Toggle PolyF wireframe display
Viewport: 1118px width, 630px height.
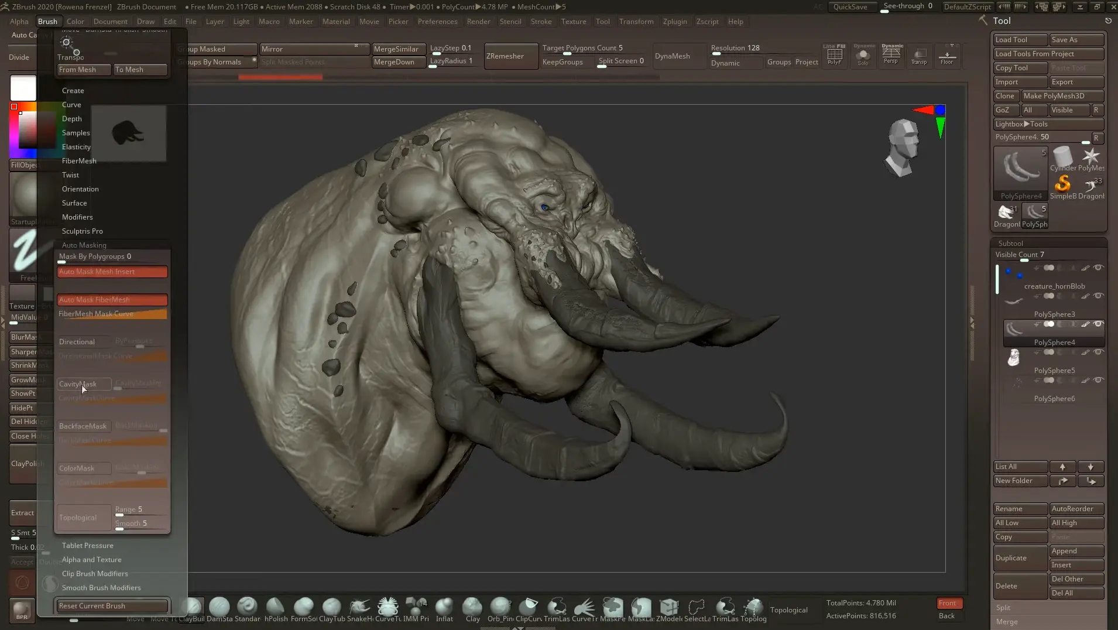[834, 54]
